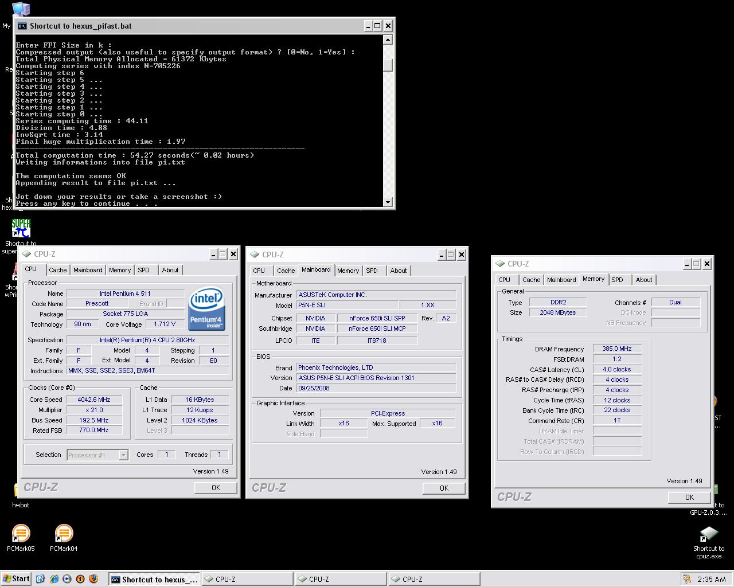This screenshot has height=587, width=734.
Task: Select About tab in the Mainboard window
Action: (x=399, y=271)
